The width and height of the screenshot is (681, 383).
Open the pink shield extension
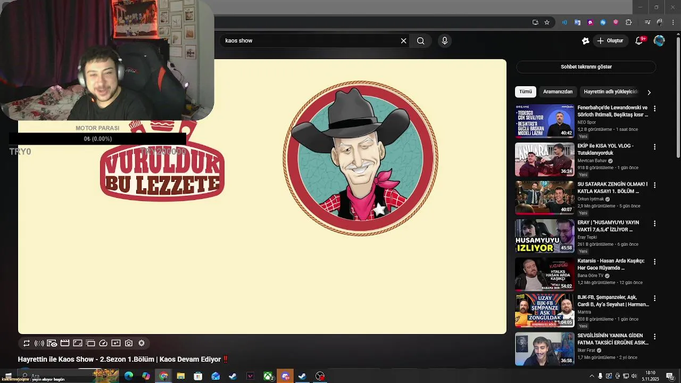point(616,22)
